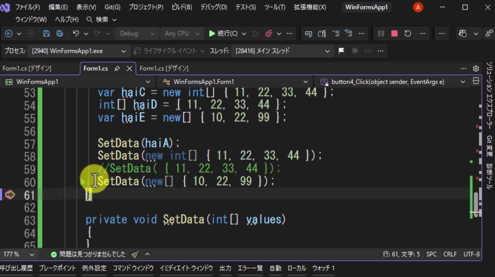
Task: Click the indent lines toolbar icon
Action: (x=336, y=33)
